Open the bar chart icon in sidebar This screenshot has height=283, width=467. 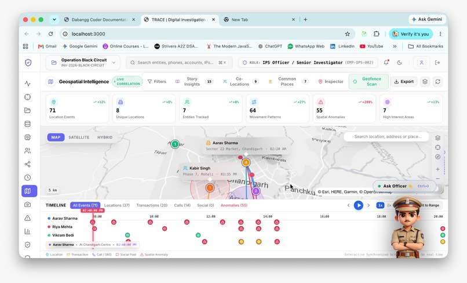[28, 231]
